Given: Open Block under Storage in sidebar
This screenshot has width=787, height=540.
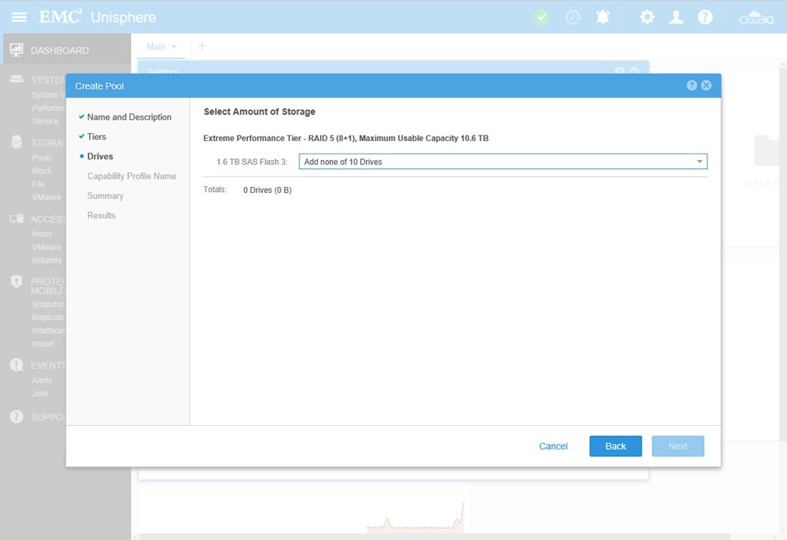Looking at the screenshot, I should point(42,171).
